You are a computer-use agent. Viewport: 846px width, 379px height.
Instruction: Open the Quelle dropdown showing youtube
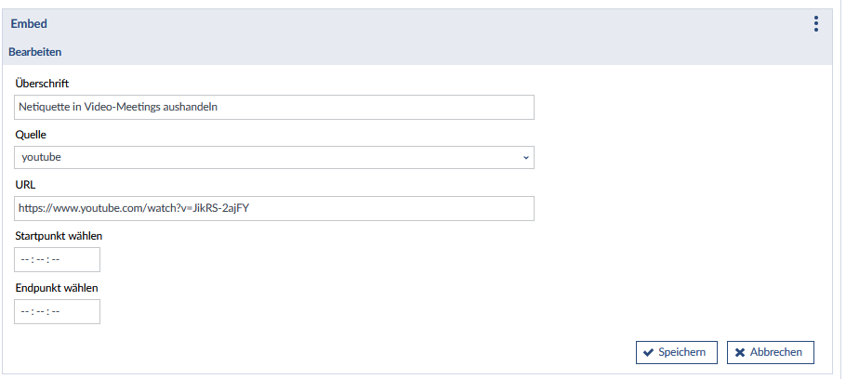tap(274, 158)
